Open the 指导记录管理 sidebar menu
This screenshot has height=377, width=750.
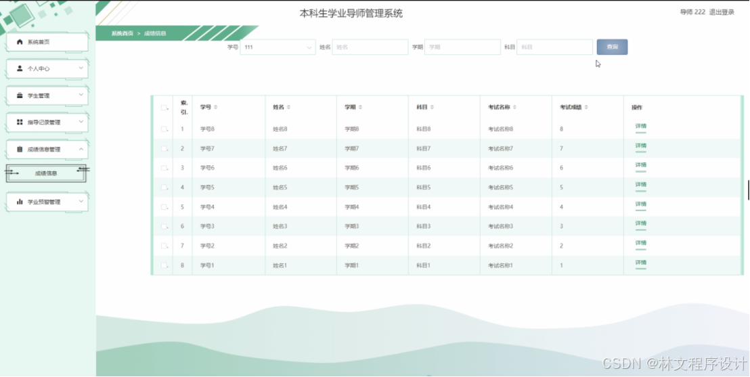[x=47, y=122]
